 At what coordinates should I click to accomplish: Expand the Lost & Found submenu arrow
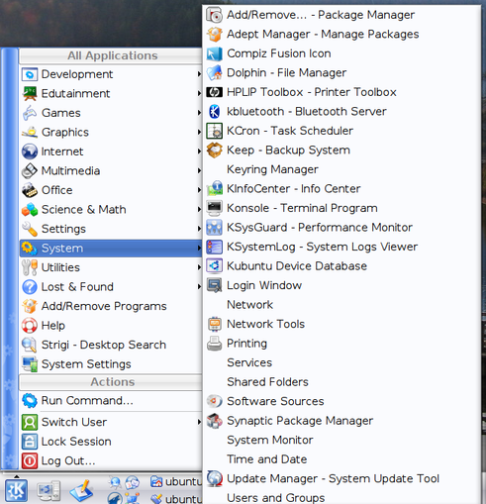[199, 287]
